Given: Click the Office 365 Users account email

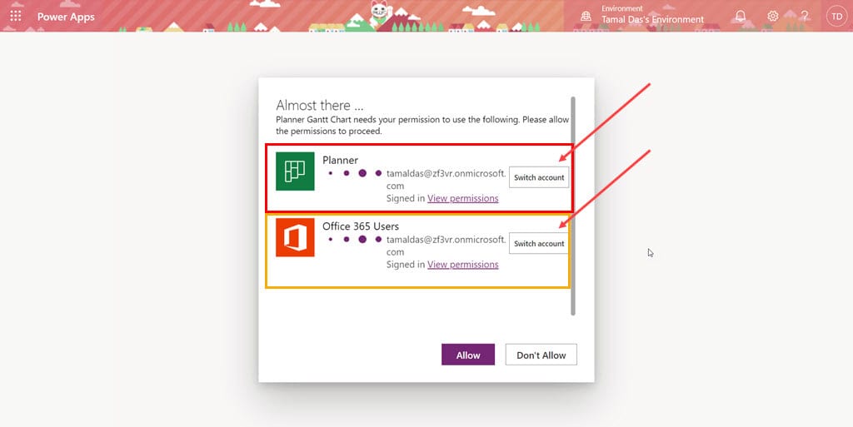Looking at the screenshot, I should tap(446, 246).
